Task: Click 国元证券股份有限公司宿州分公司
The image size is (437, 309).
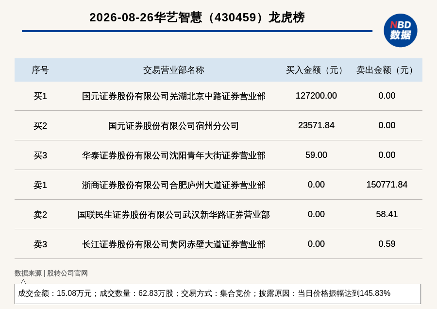Action: (x=174, y=126)
